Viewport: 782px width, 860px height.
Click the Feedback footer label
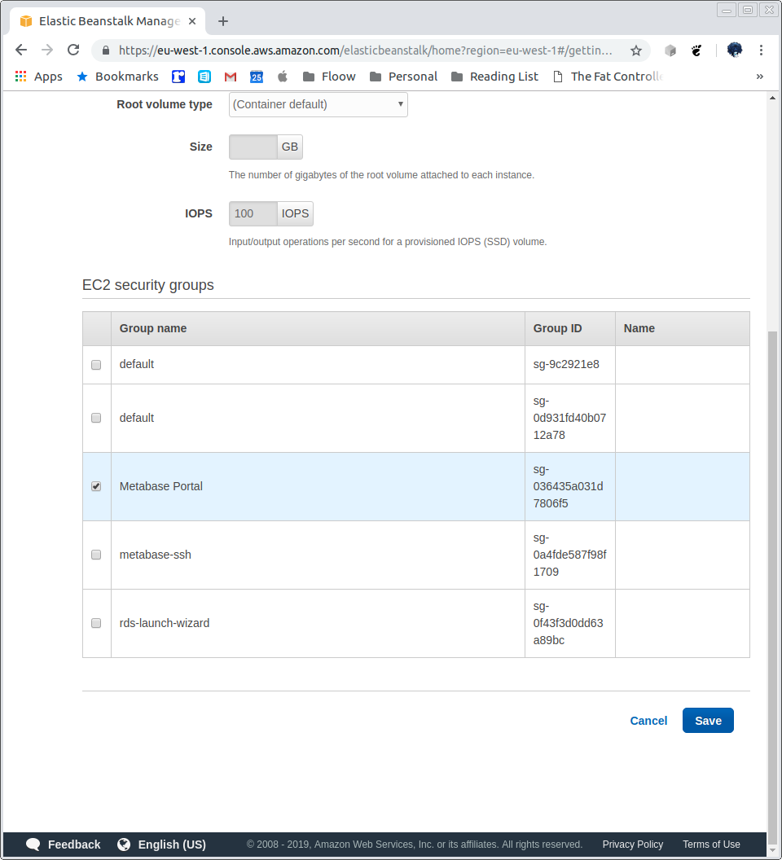[x=74, y=844]
